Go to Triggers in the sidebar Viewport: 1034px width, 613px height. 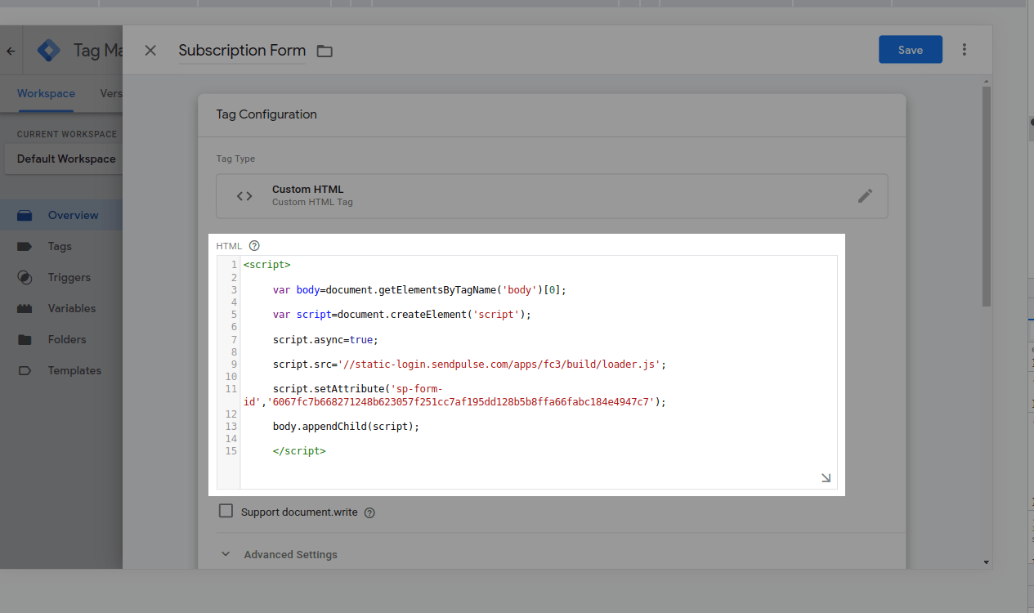point(69,277)
